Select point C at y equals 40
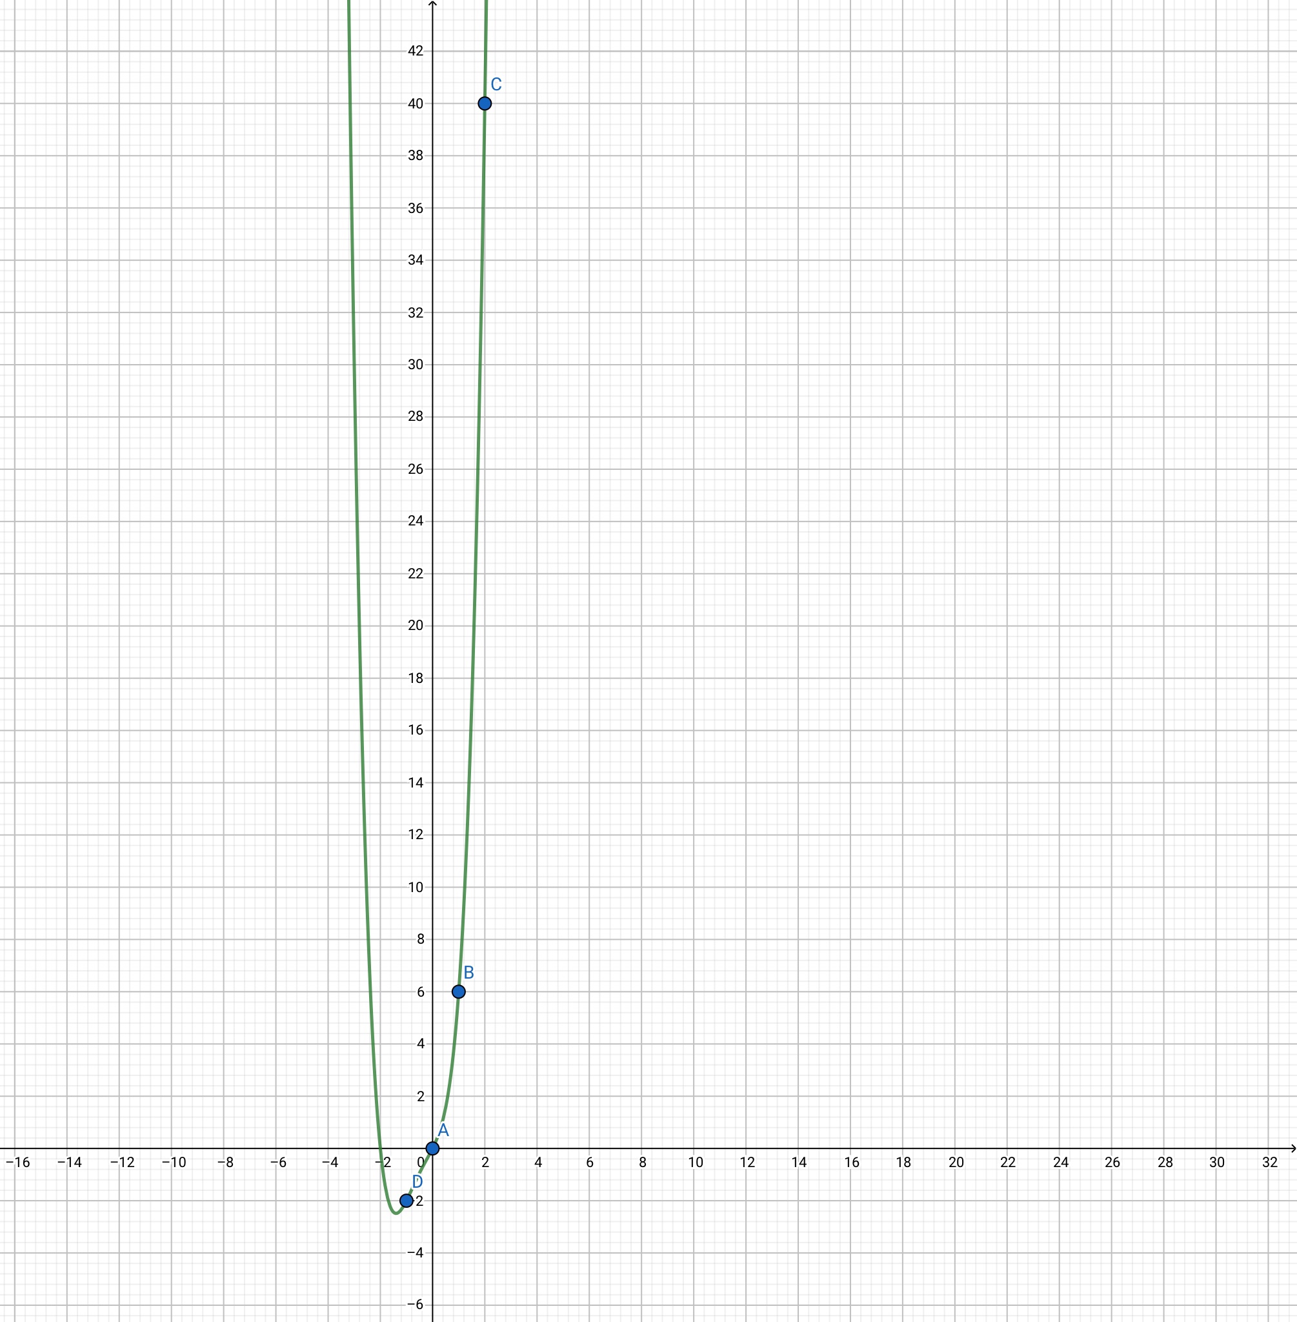Screen dimensions: 1297x1322 tap(485, 103)
